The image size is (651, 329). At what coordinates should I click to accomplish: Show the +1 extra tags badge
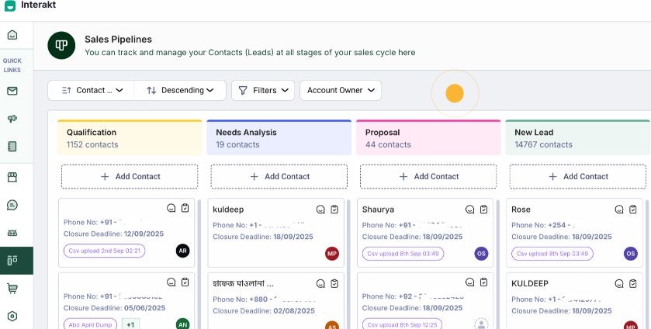(130, 324)
